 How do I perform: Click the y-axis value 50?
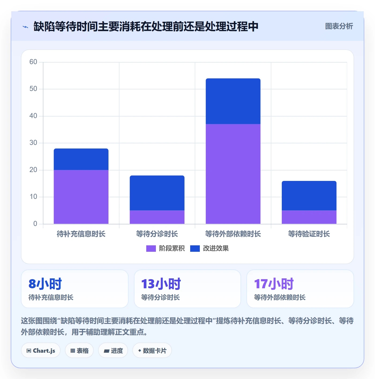pos(33,89)
